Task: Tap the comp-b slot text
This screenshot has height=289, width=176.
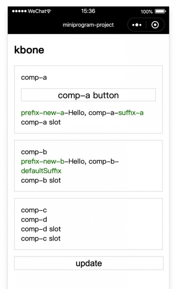Action: click(x=41, y=180)
